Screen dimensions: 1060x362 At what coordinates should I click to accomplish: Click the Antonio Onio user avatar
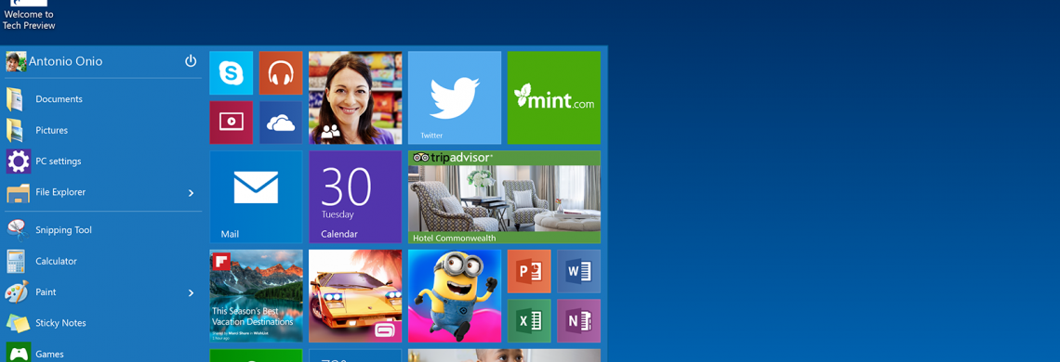(16, 61)
